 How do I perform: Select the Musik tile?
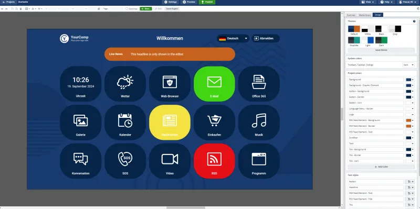point(259,123)
